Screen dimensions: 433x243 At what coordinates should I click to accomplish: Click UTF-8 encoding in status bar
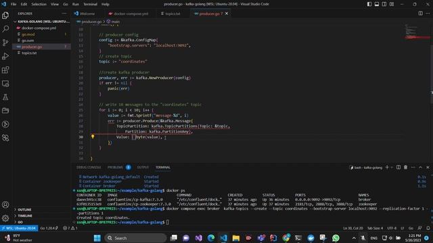(392, 228)
